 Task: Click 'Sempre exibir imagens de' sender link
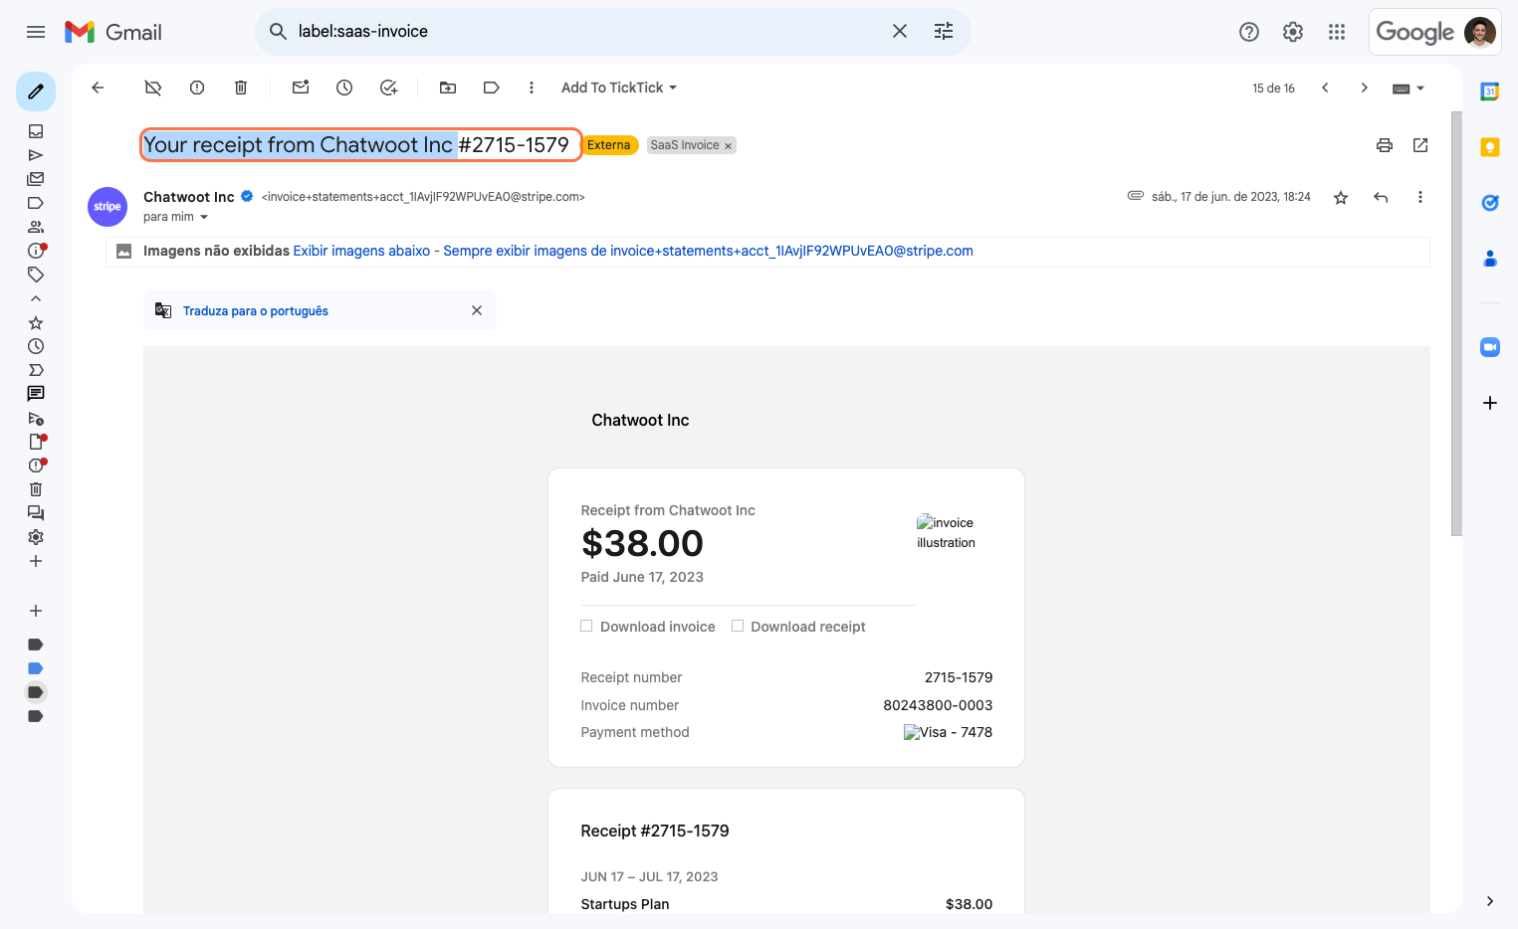[708, 251]
